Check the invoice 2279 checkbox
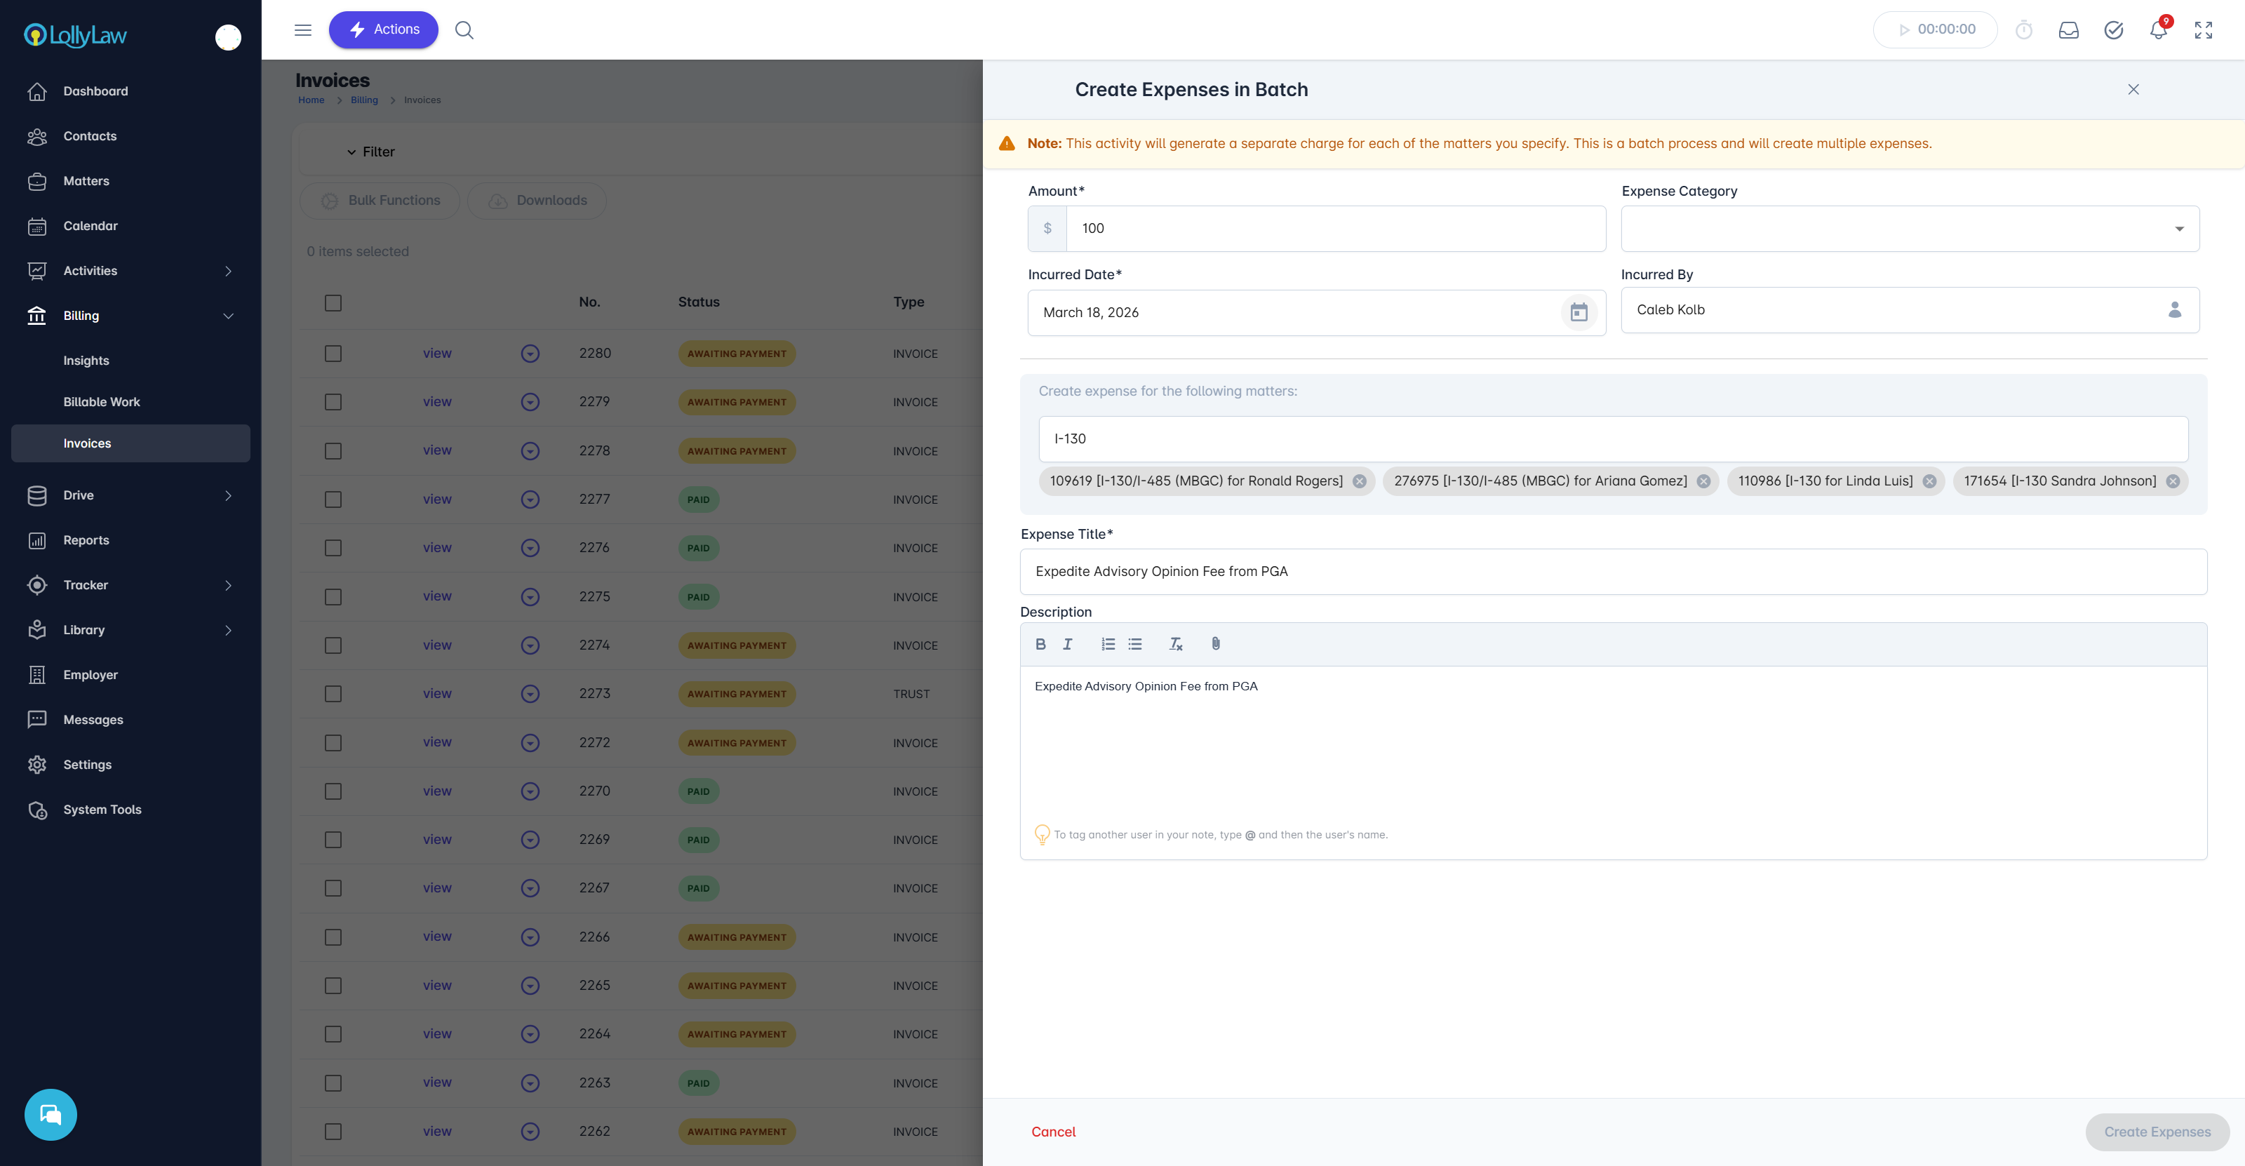This screenshot has width=2245, height=1166. tap(333, 402)
